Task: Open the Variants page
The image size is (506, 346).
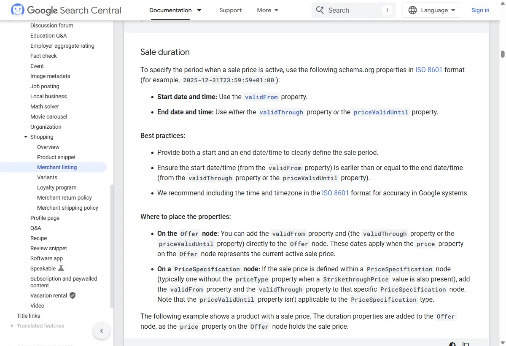Action: pos(47,177)
